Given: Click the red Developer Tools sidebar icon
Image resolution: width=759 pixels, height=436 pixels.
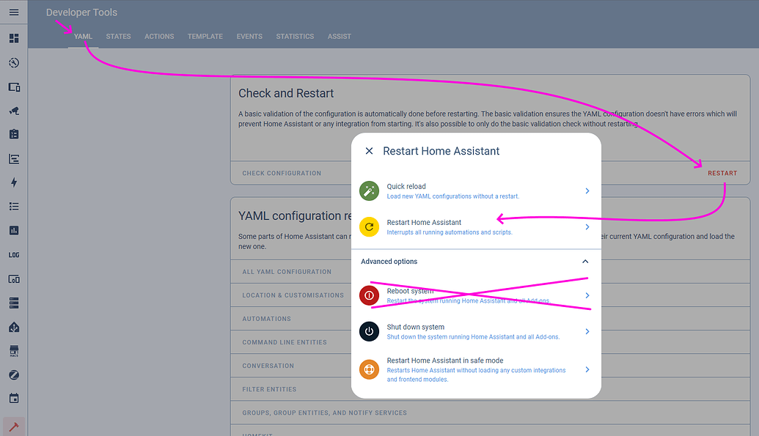Looking at the screenshot, I should [x=13, y=424].
